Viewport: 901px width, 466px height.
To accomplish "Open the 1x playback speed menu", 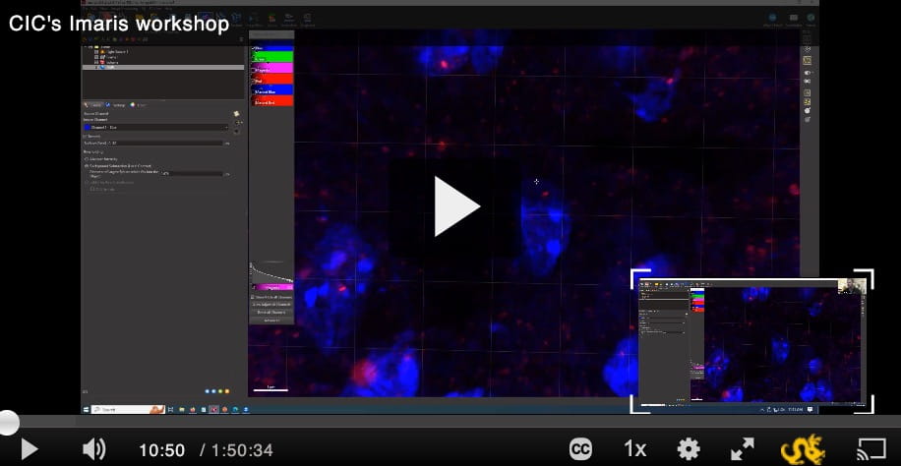I will (635, 449).
